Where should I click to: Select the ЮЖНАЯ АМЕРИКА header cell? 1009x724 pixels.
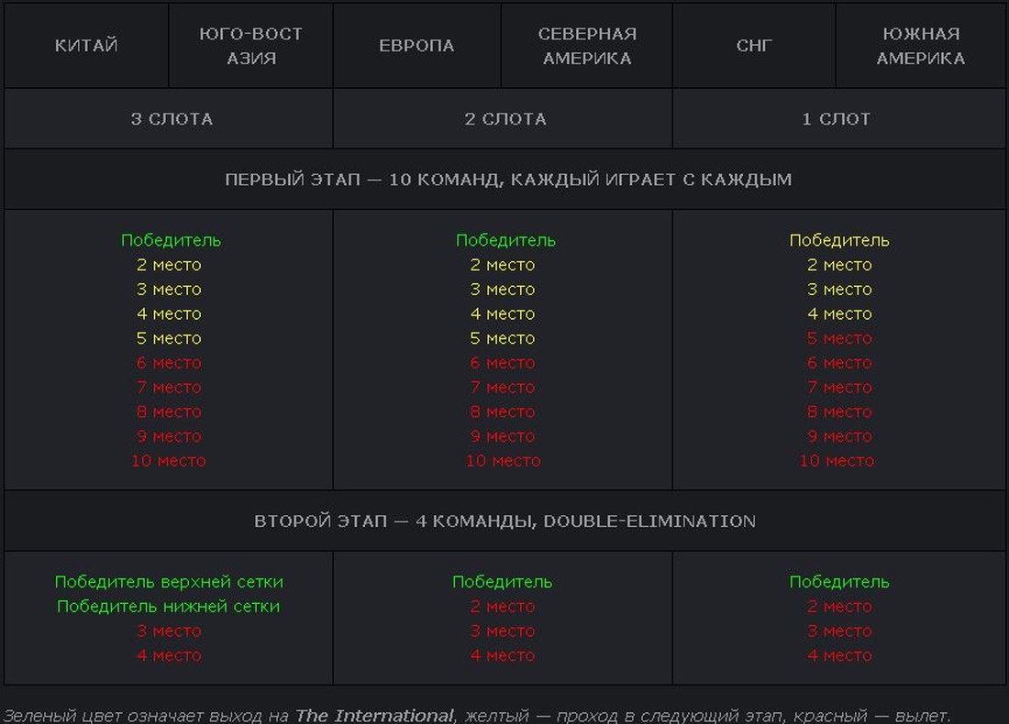point(921,46)
